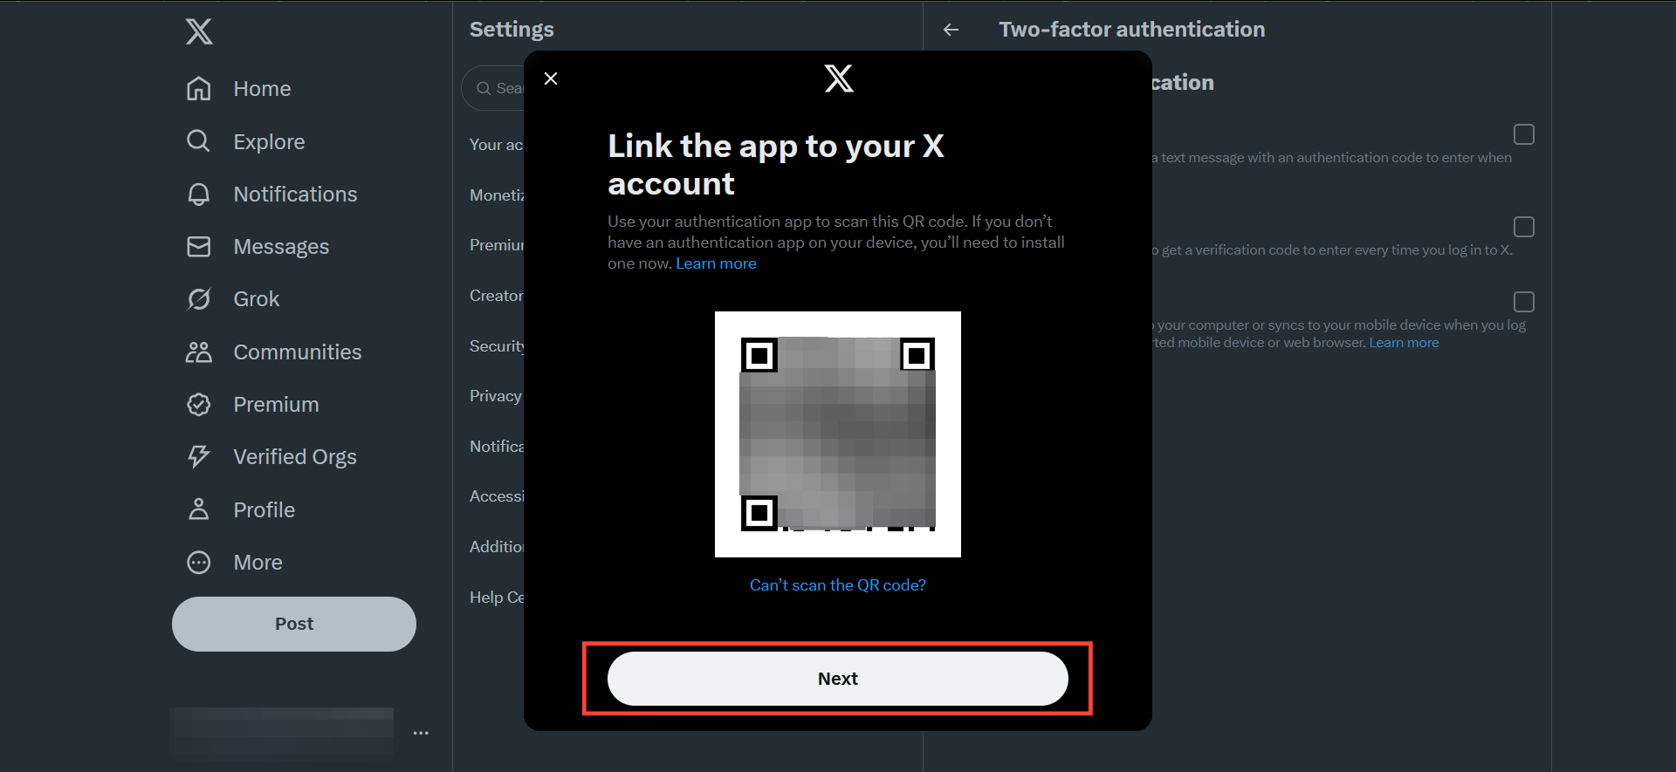Viewport: 1676px width, 772px height.
Task: Open the Communities label
Action: click(297, 352)
